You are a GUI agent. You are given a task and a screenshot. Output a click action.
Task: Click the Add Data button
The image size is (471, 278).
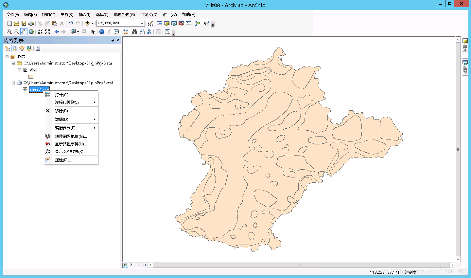87,23
